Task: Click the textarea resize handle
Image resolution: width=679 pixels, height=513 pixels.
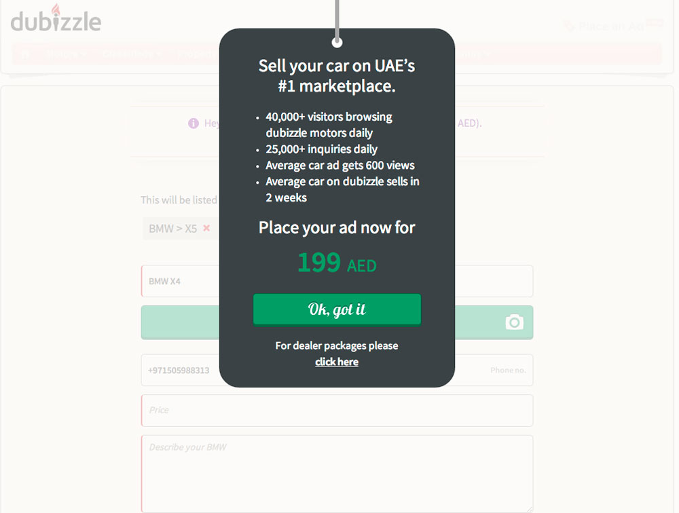Action: click(x=529, y=508)
